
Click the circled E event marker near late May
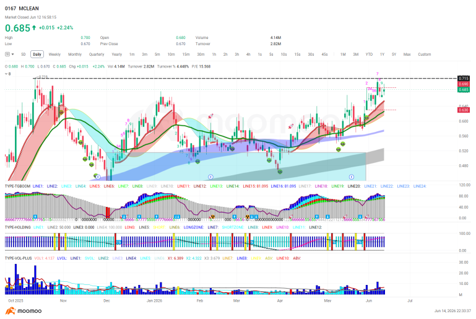coord(352,177)
